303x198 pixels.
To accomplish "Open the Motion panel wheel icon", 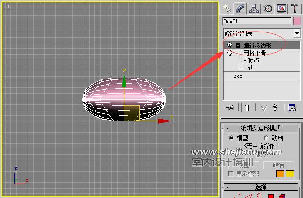I will click(x=268, y=8).
